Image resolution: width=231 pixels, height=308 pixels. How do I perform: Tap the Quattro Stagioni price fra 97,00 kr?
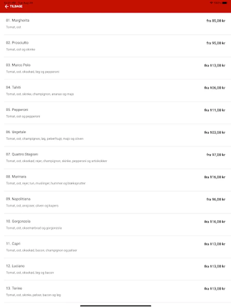216,155
